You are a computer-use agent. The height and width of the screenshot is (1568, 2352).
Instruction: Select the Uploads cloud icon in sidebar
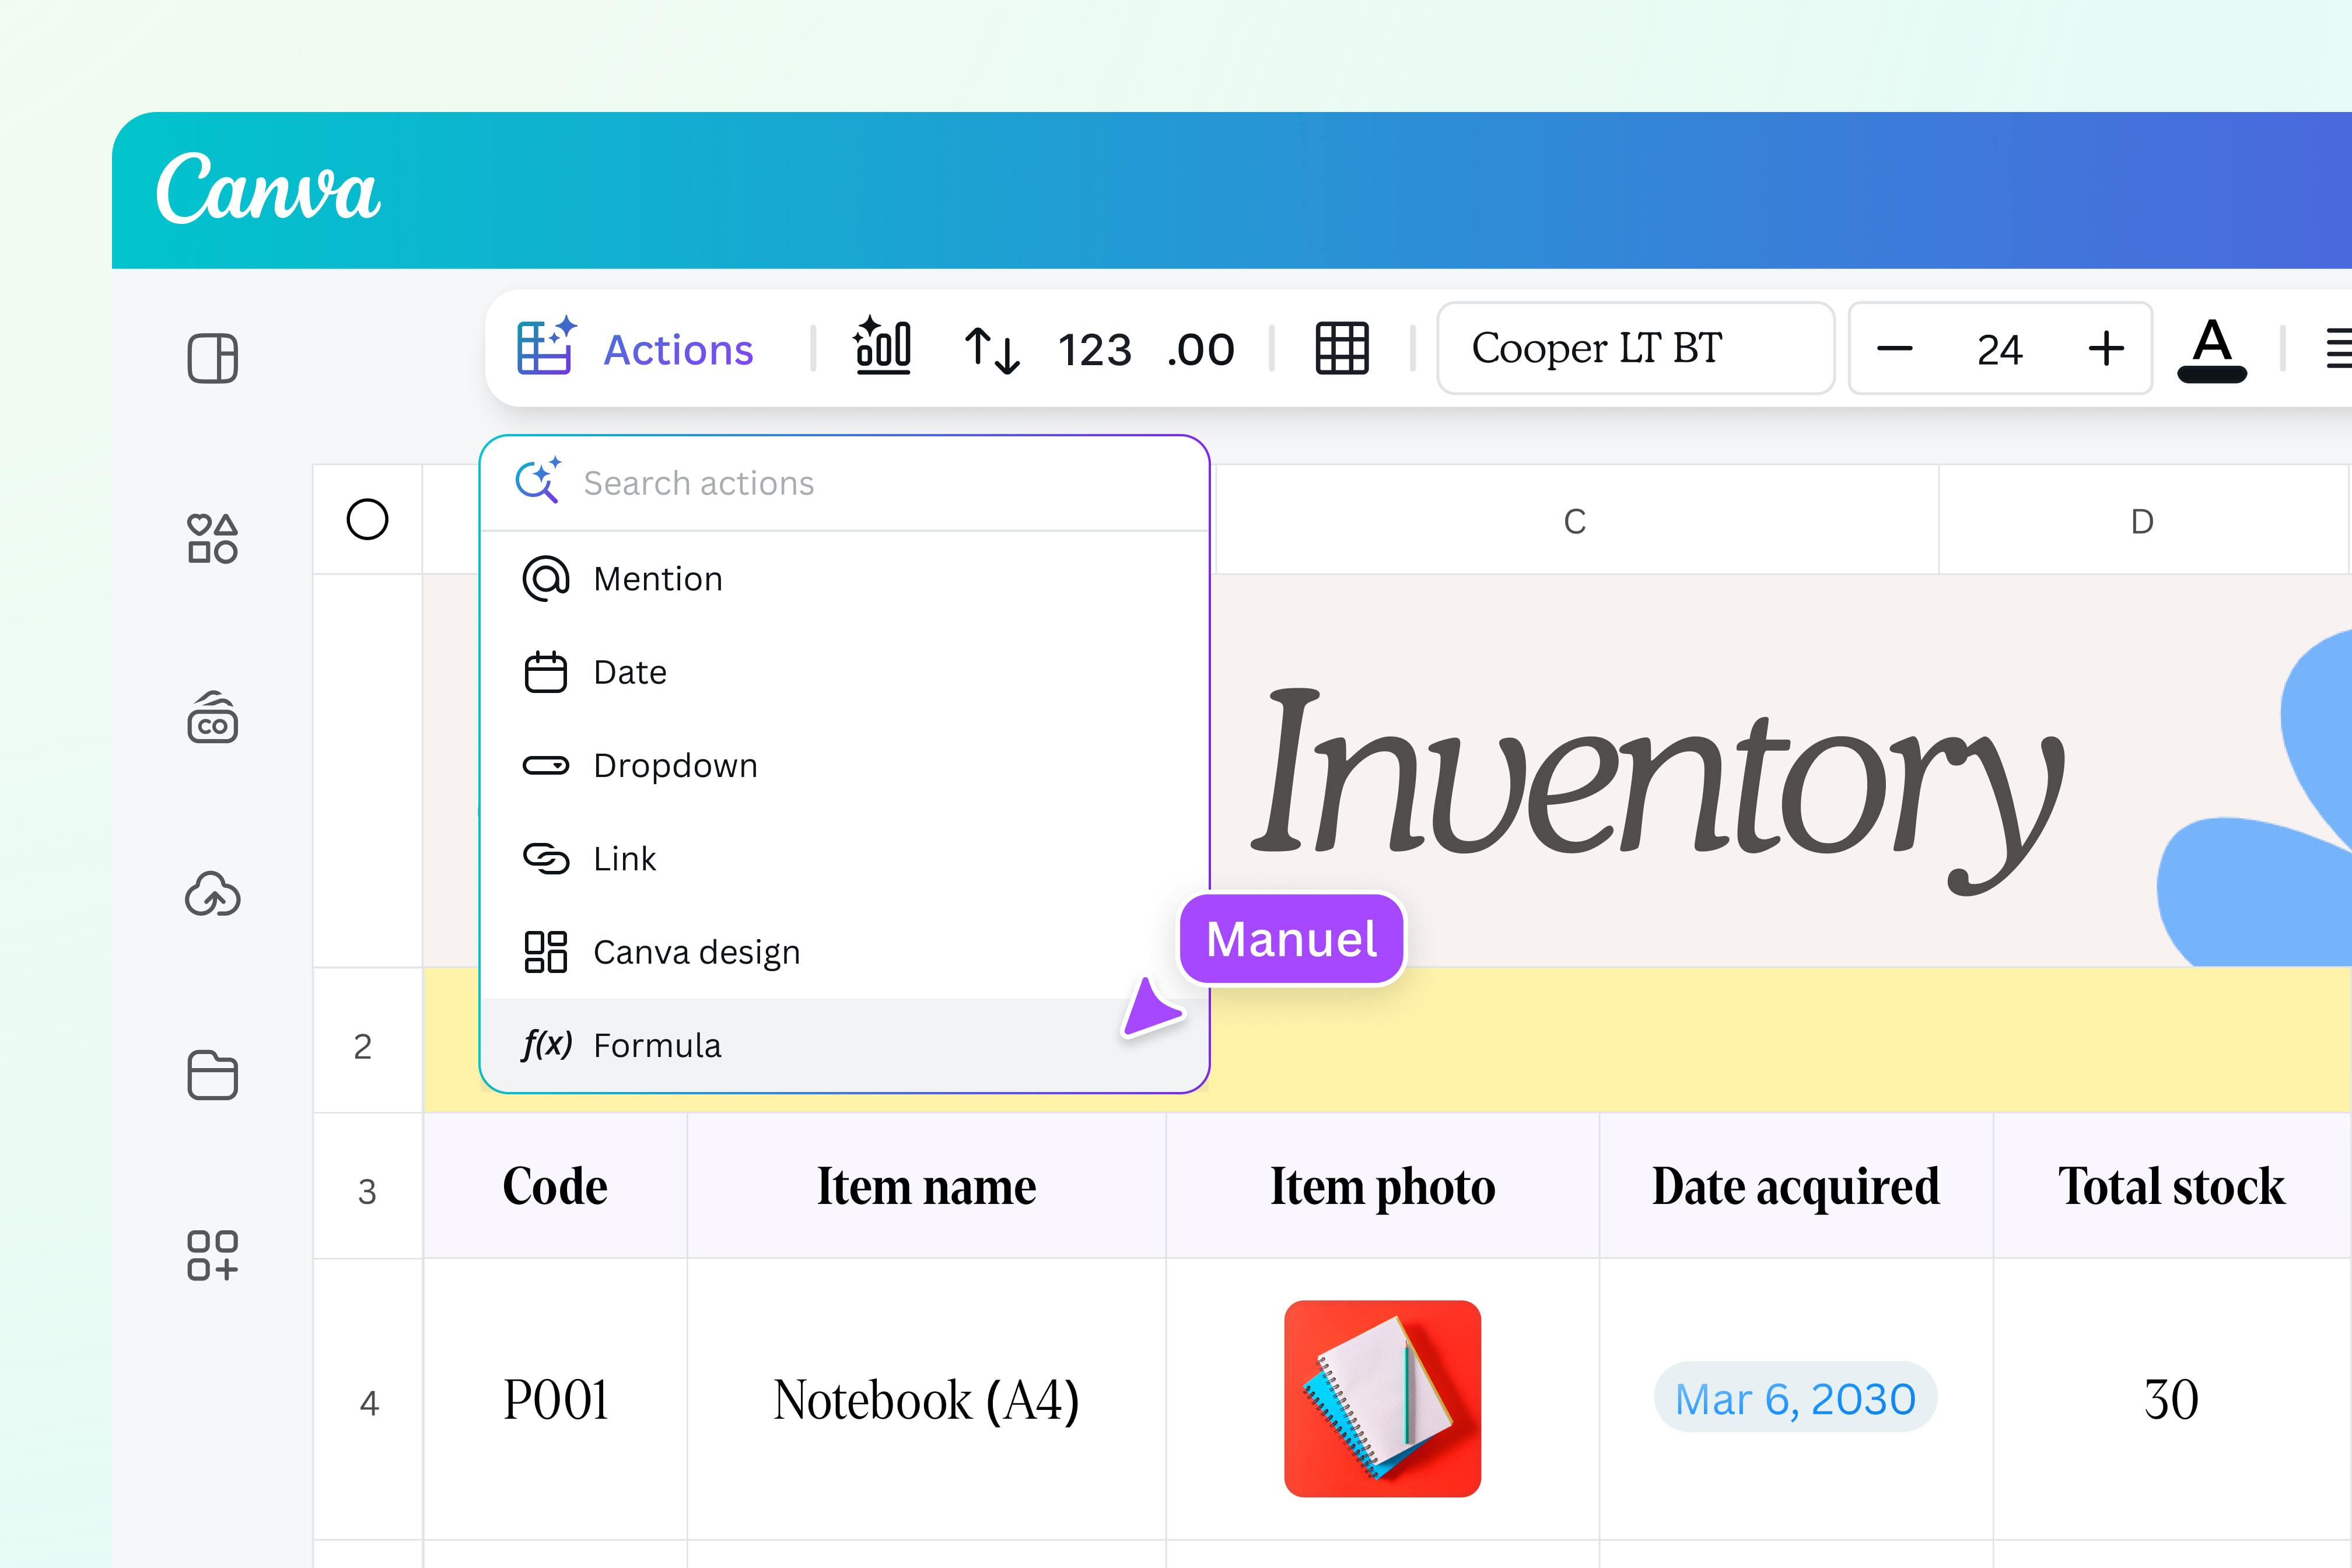212,896
